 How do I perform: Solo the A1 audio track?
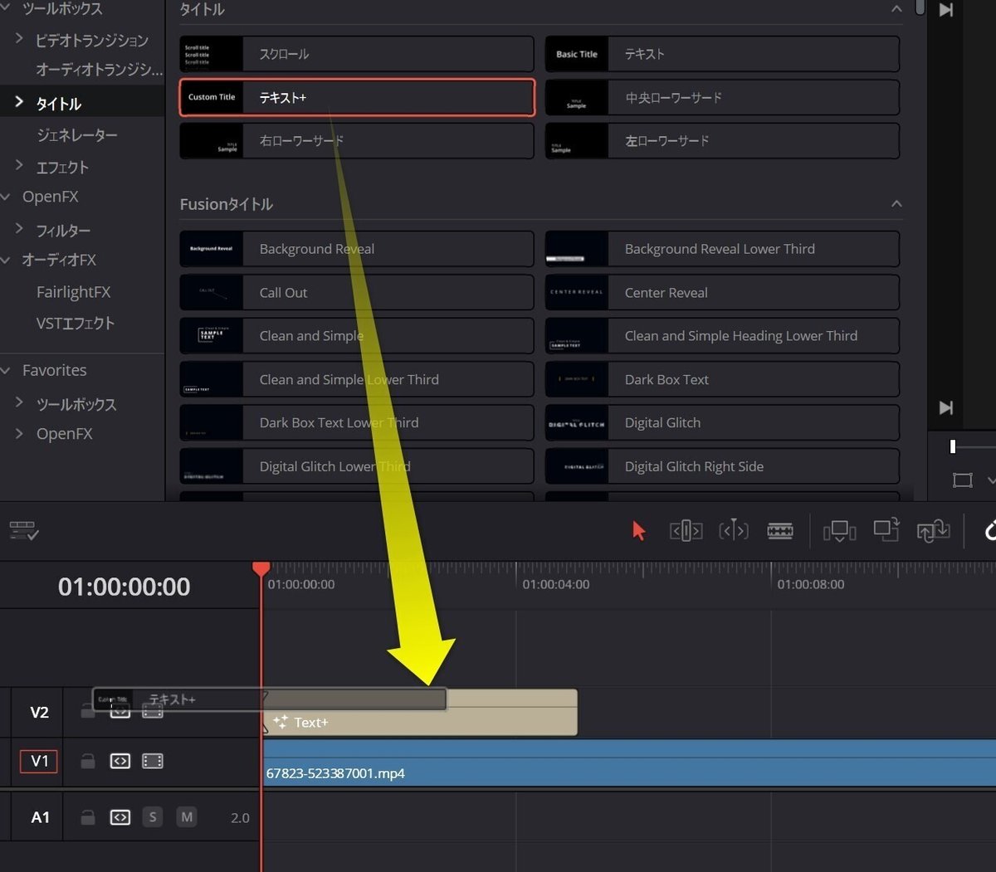click(153, 817)
